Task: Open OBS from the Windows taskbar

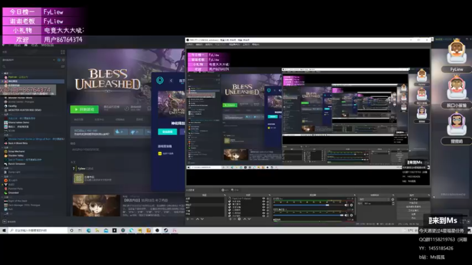Action: click(x=157, y=230)
